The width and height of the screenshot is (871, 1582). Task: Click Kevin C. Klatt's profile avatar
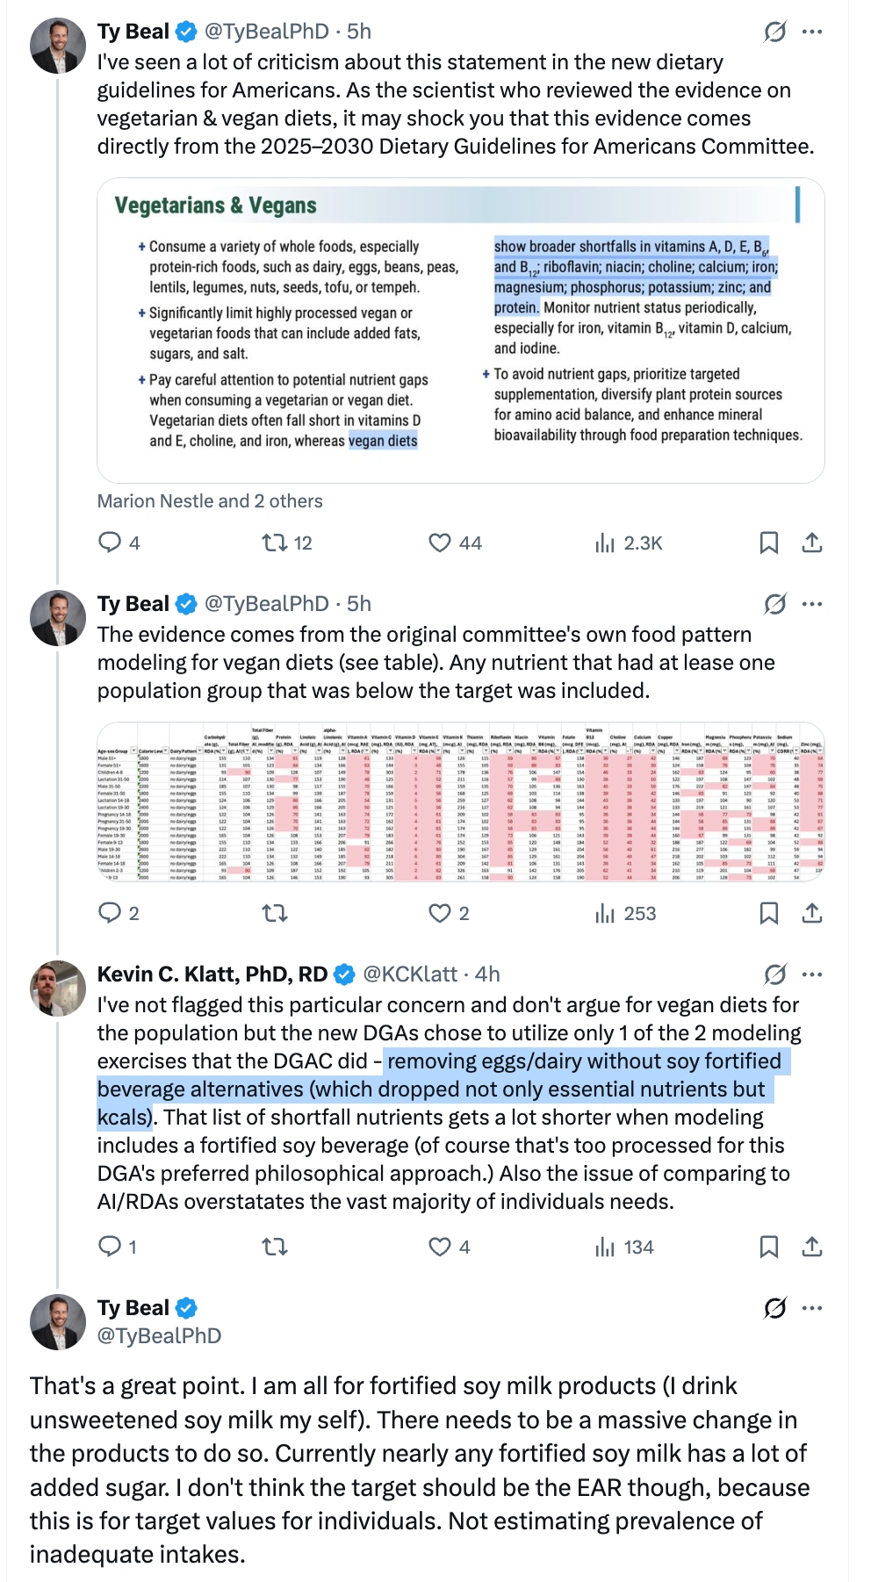[58, 989]
